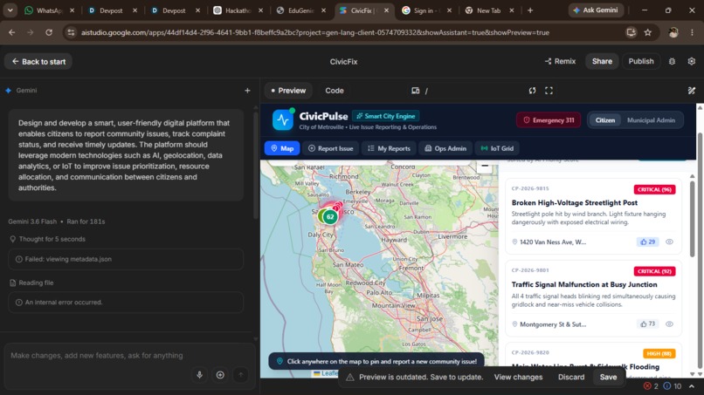704x395 pixels.
Task: Upvote the traffic signal report with 73 votes
Action: tap(647, 323)
